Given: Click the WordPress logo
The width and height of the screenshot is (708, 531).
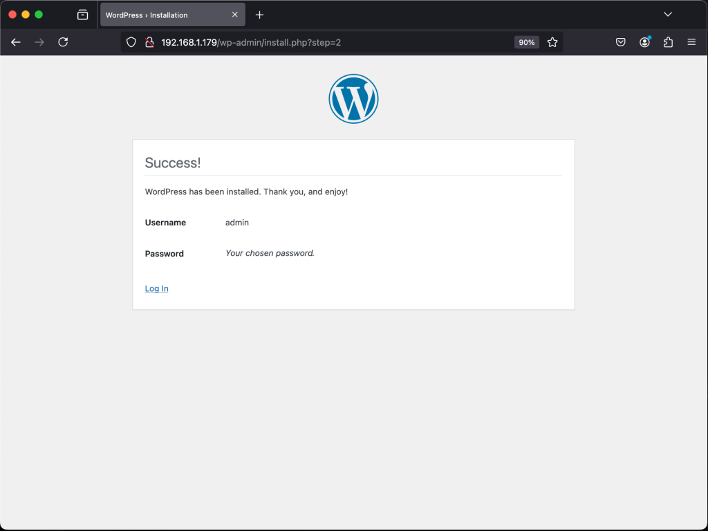Looking at the screenshot, I should (x=353, y=98).
